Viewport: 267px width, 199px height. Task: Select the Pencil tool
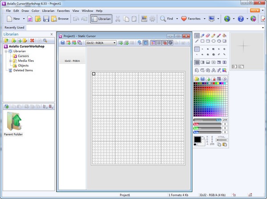tap(213, 36)
